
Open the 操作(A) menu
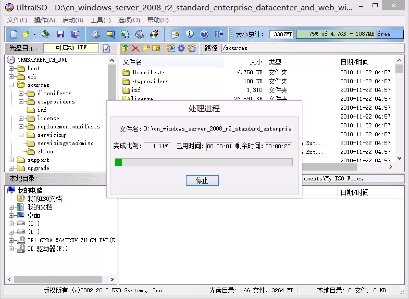pos(45,20)
